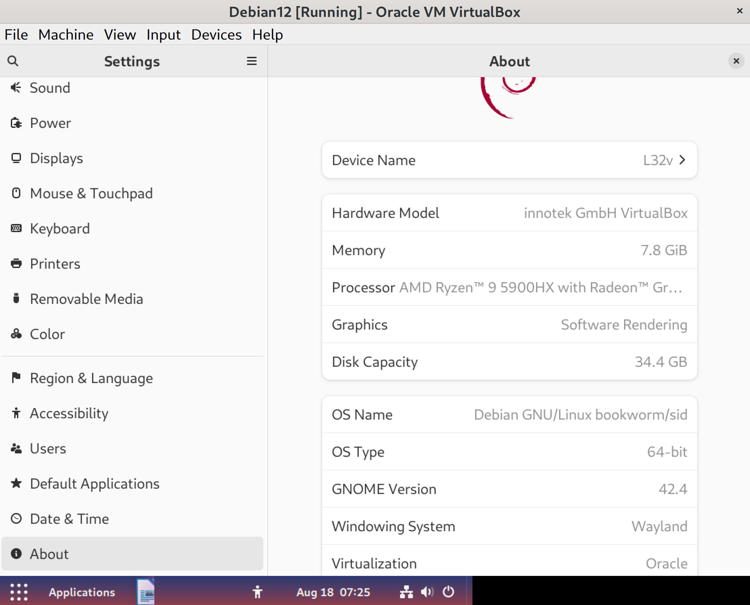Open the Machine menu
750x605 pixels.
[x=66, y=35]
